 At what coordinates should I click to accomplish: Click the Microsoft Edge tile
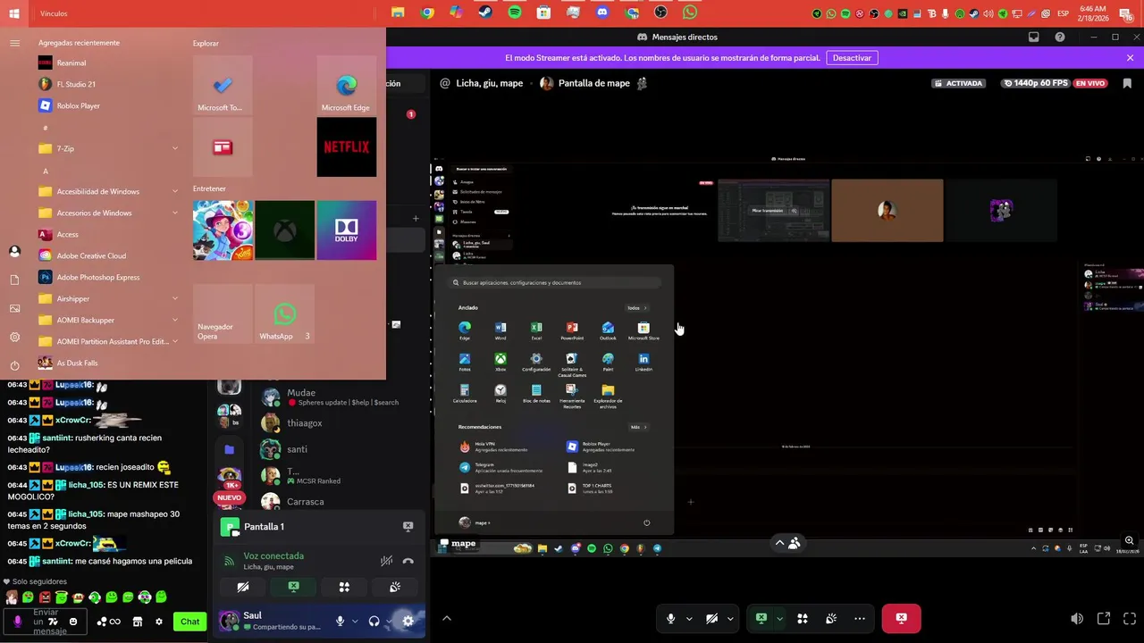(347, 86)
